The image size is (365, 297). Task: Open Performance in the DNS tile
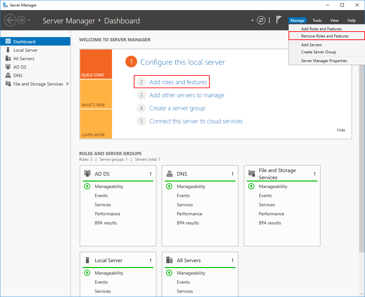tap(190, 214)
